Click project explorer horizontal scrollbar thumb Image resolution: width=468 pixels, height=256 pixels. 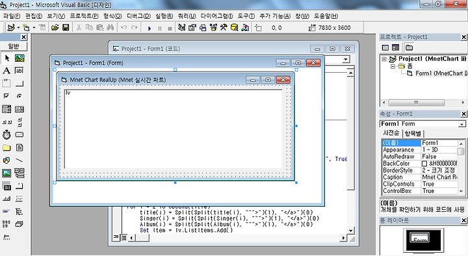pyautogui.click(x=416, y=103)
